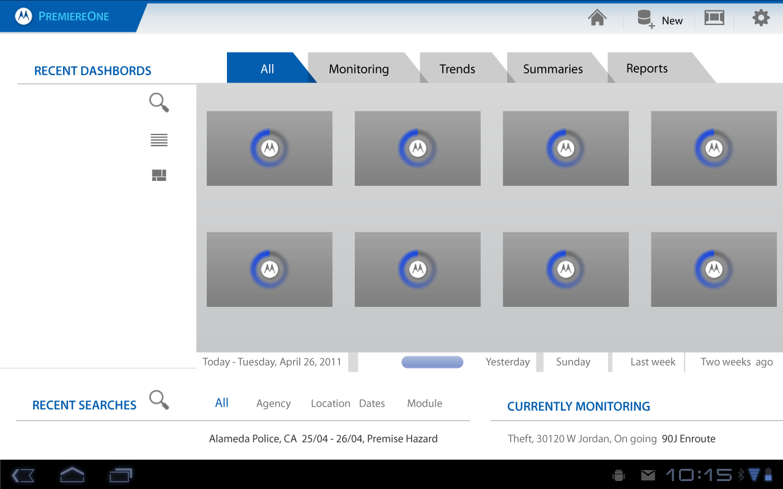Click the Recent Searches magnifier icon
The image size is (783, 489).
[159, 400]
